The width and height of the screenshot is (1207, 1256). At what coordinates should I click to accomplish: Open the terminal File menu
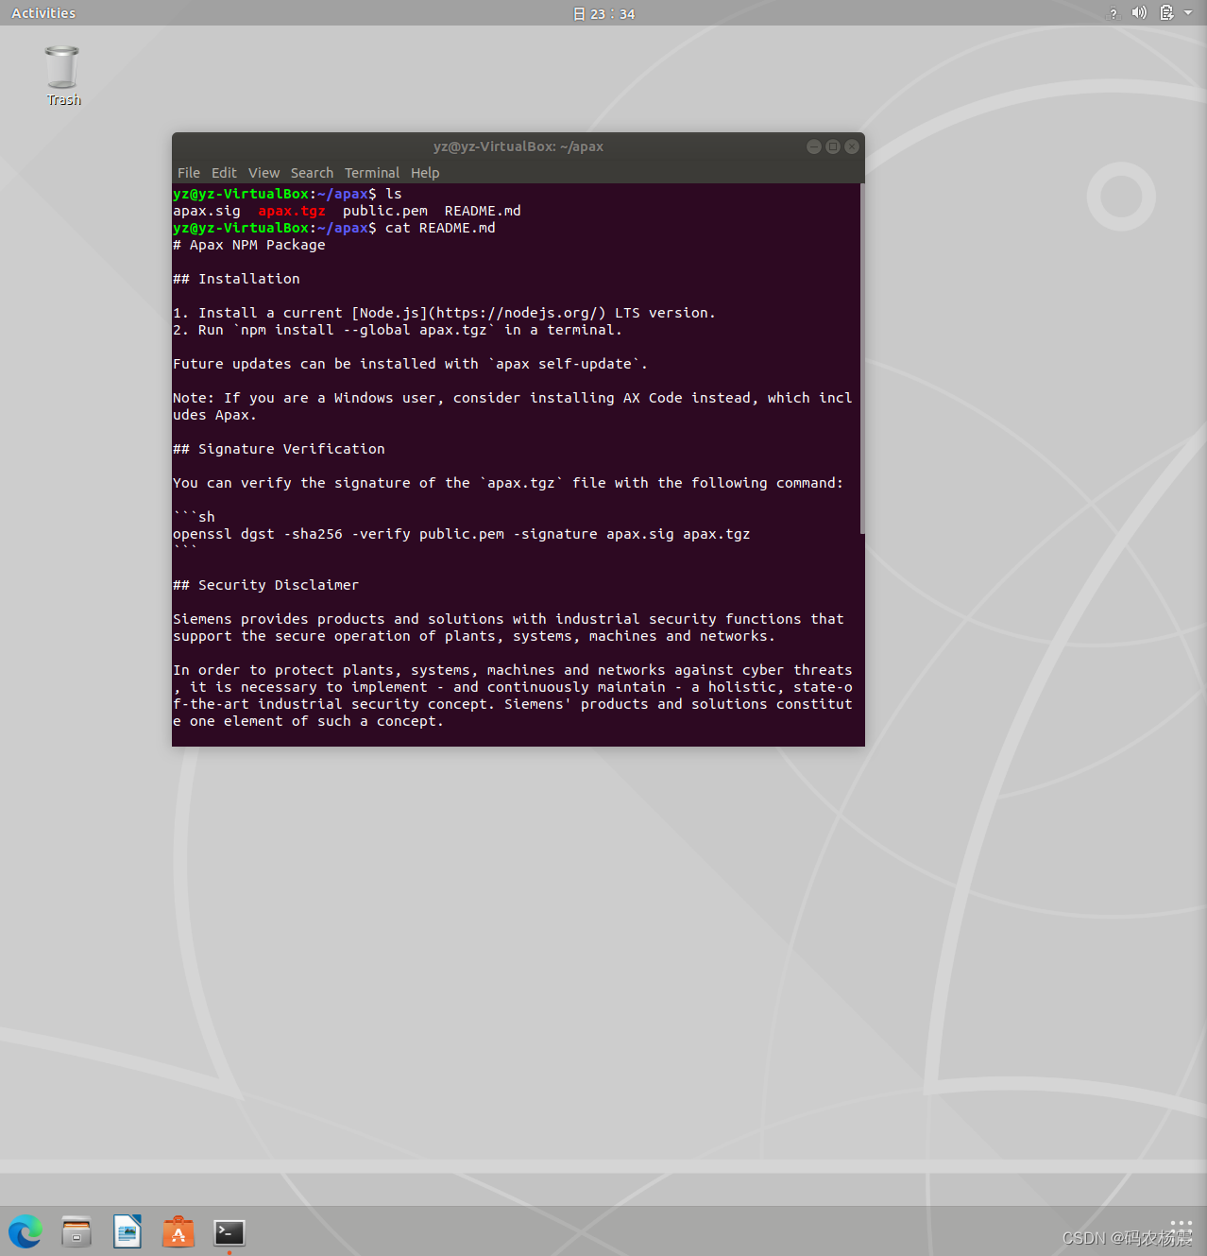pyautogui.click(x=189, y=173)
